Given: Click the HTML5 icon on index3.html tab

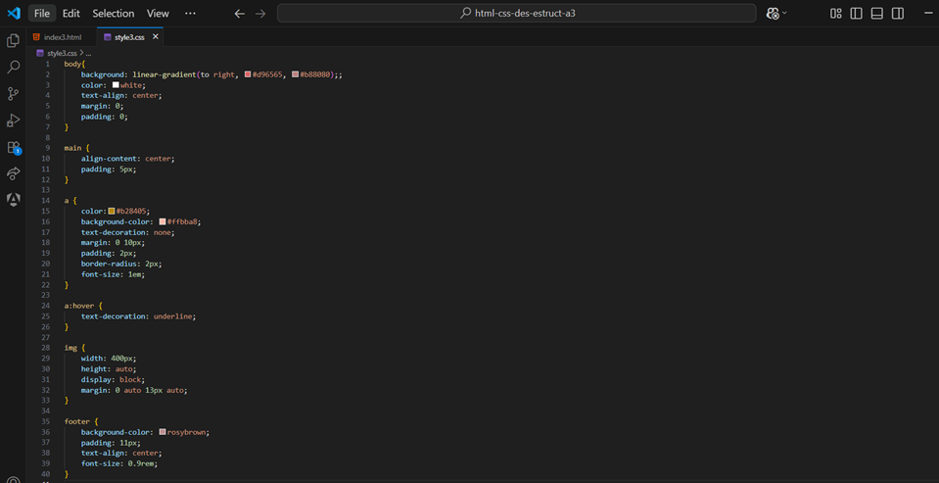Looking at the screenshot, I should point(36,37).
